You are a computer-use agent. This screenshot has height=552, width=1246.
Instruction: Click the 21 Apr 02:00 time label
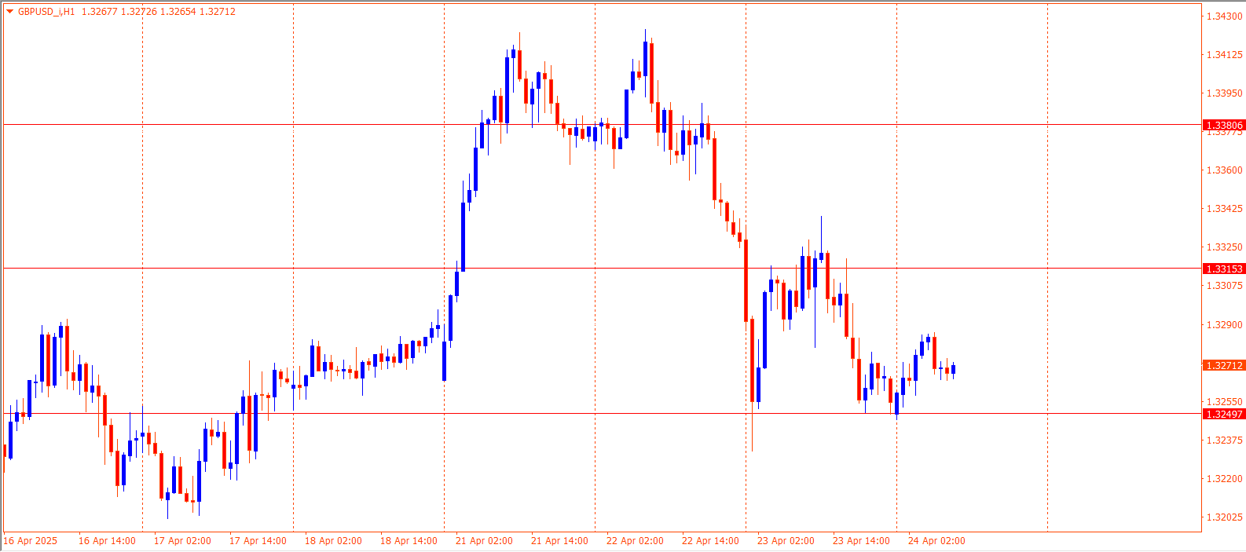pyautogui.click(x=484, y=541)
